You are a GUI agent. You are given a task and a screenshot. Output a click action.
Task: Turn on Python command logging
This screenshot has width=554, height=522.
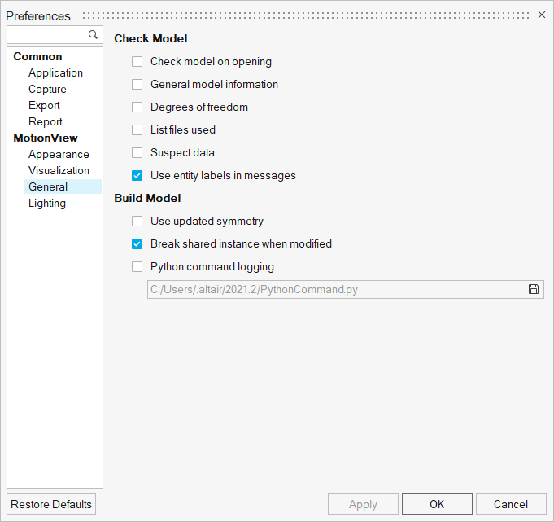tap(137, 266)
